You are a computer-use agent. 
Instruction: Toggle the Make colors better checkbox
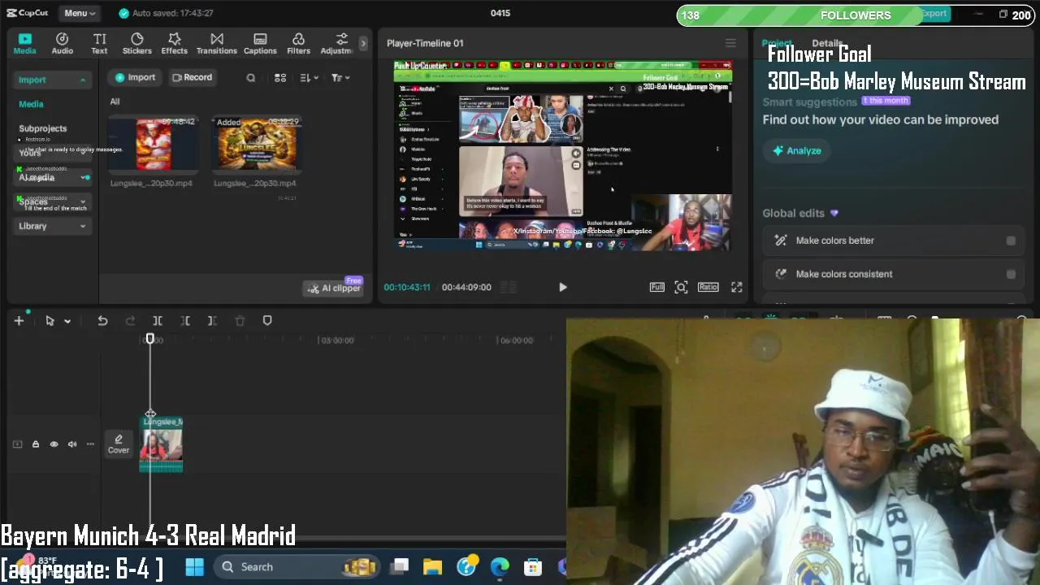click(x=1011, y=240)
